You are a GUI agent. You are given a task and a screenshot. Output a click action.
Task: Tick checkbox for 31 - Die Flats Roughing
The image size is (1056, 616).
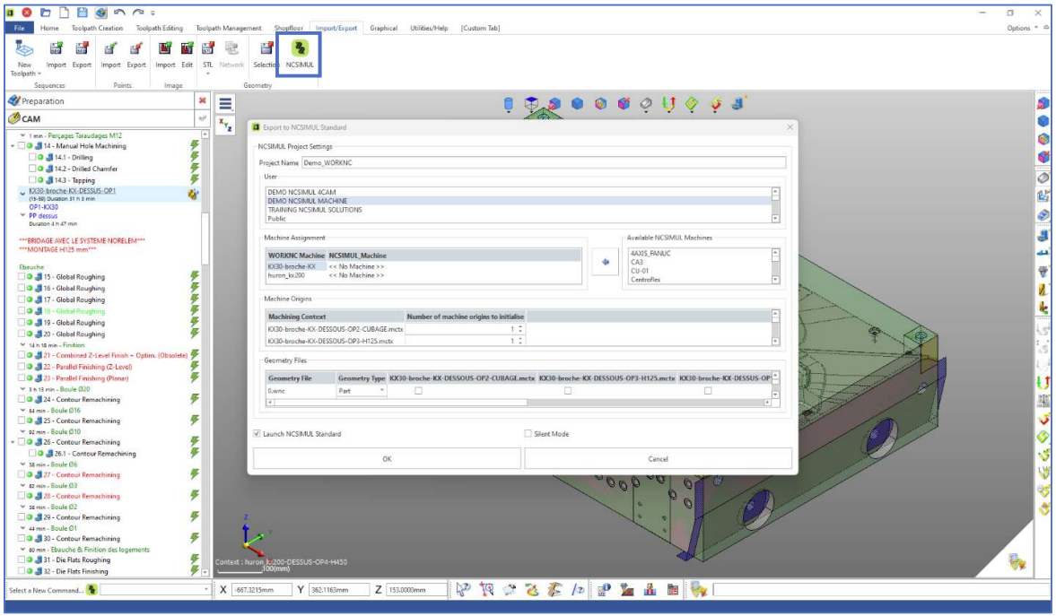pyautogui.click(x=22, y=560)
